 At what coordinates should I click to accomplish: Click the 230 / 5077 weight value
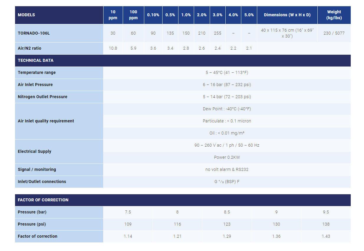coord(334,33)
